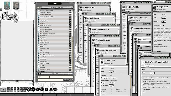Viewport: 171px width, 96px height.
Task: Click item token icon beside Nimble row
Action: (38, 46)
